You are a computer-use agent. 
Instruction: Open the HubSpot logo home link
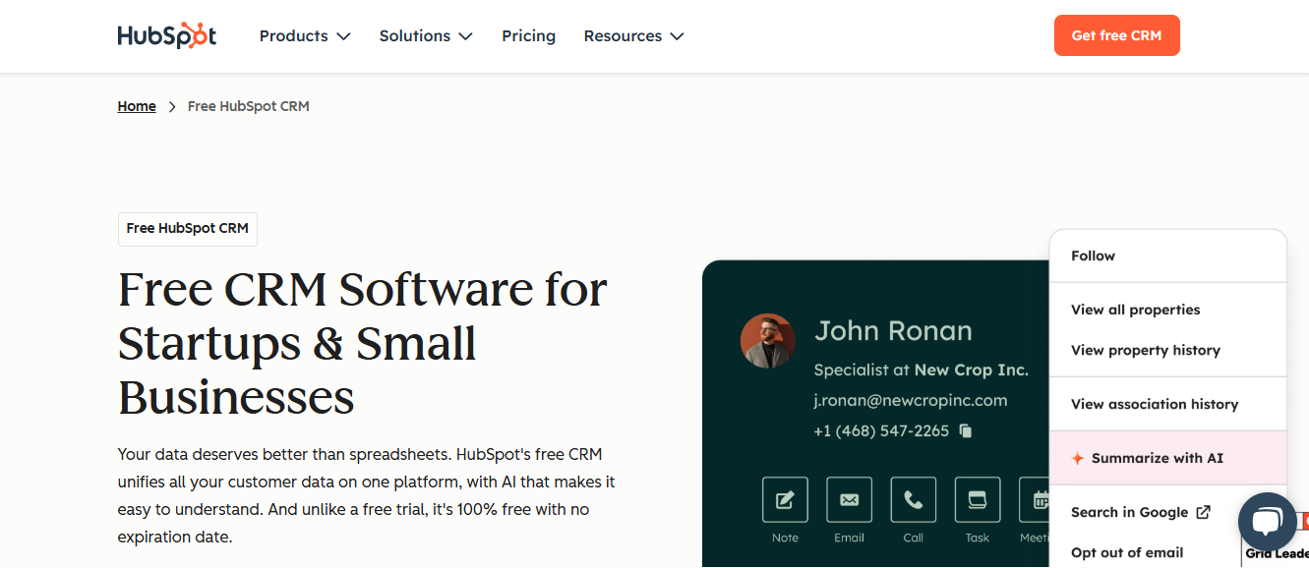pyautogui.click(x=167, y=35)
